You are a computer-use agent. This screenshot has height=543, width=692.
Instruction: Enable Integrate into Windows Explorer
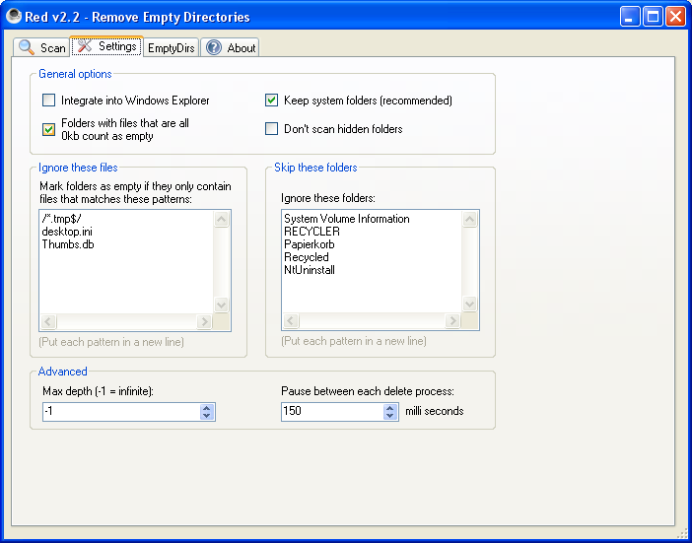48,101
